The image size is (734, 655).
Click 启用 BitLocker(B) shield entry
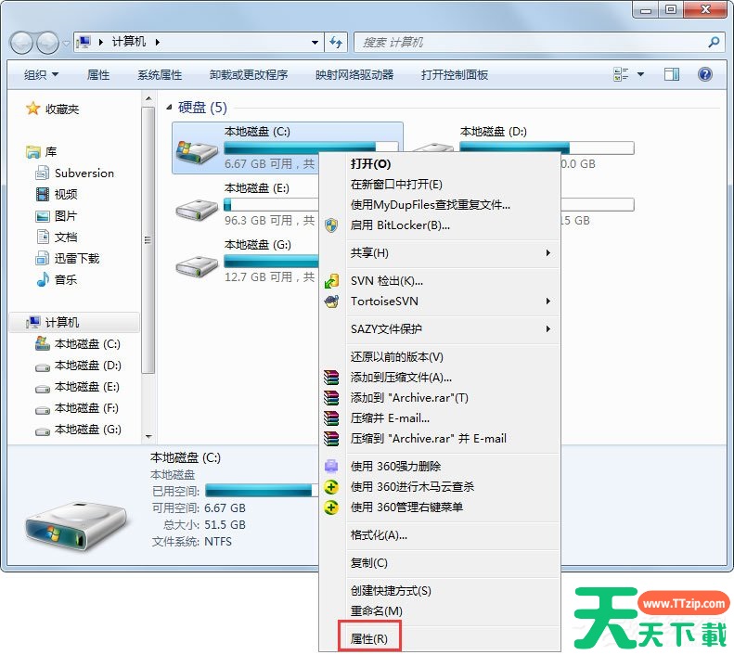tap(399, 225)
